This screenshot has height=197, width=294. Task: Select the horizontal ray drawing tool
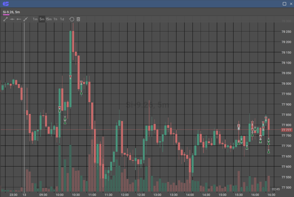(19, 19)
